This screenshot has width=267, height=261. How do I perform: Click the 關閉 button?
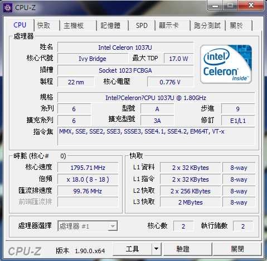237,249
